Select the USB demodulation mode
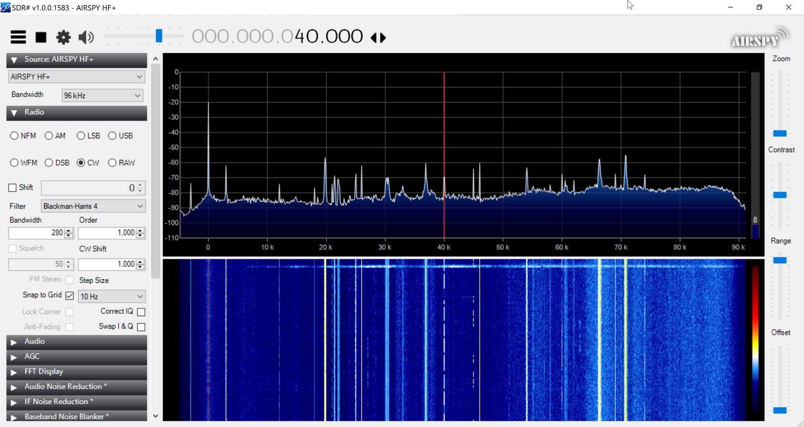 coord(111,136)
